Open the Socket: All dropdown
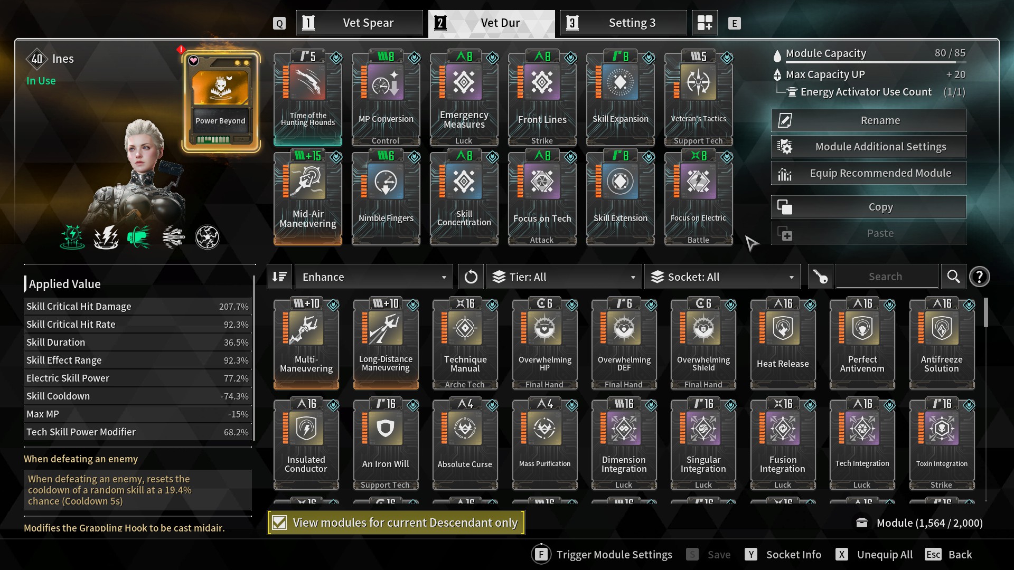Viewport: 1014px width, 570px height. click(722, 277)
